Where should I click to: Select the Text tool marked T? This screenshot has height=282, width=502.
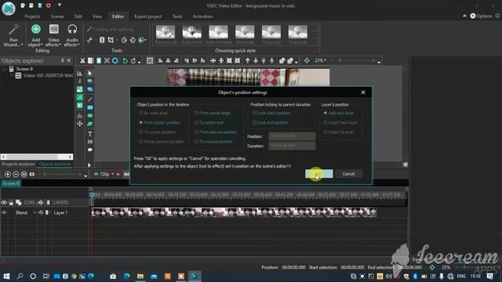(90, 134)
